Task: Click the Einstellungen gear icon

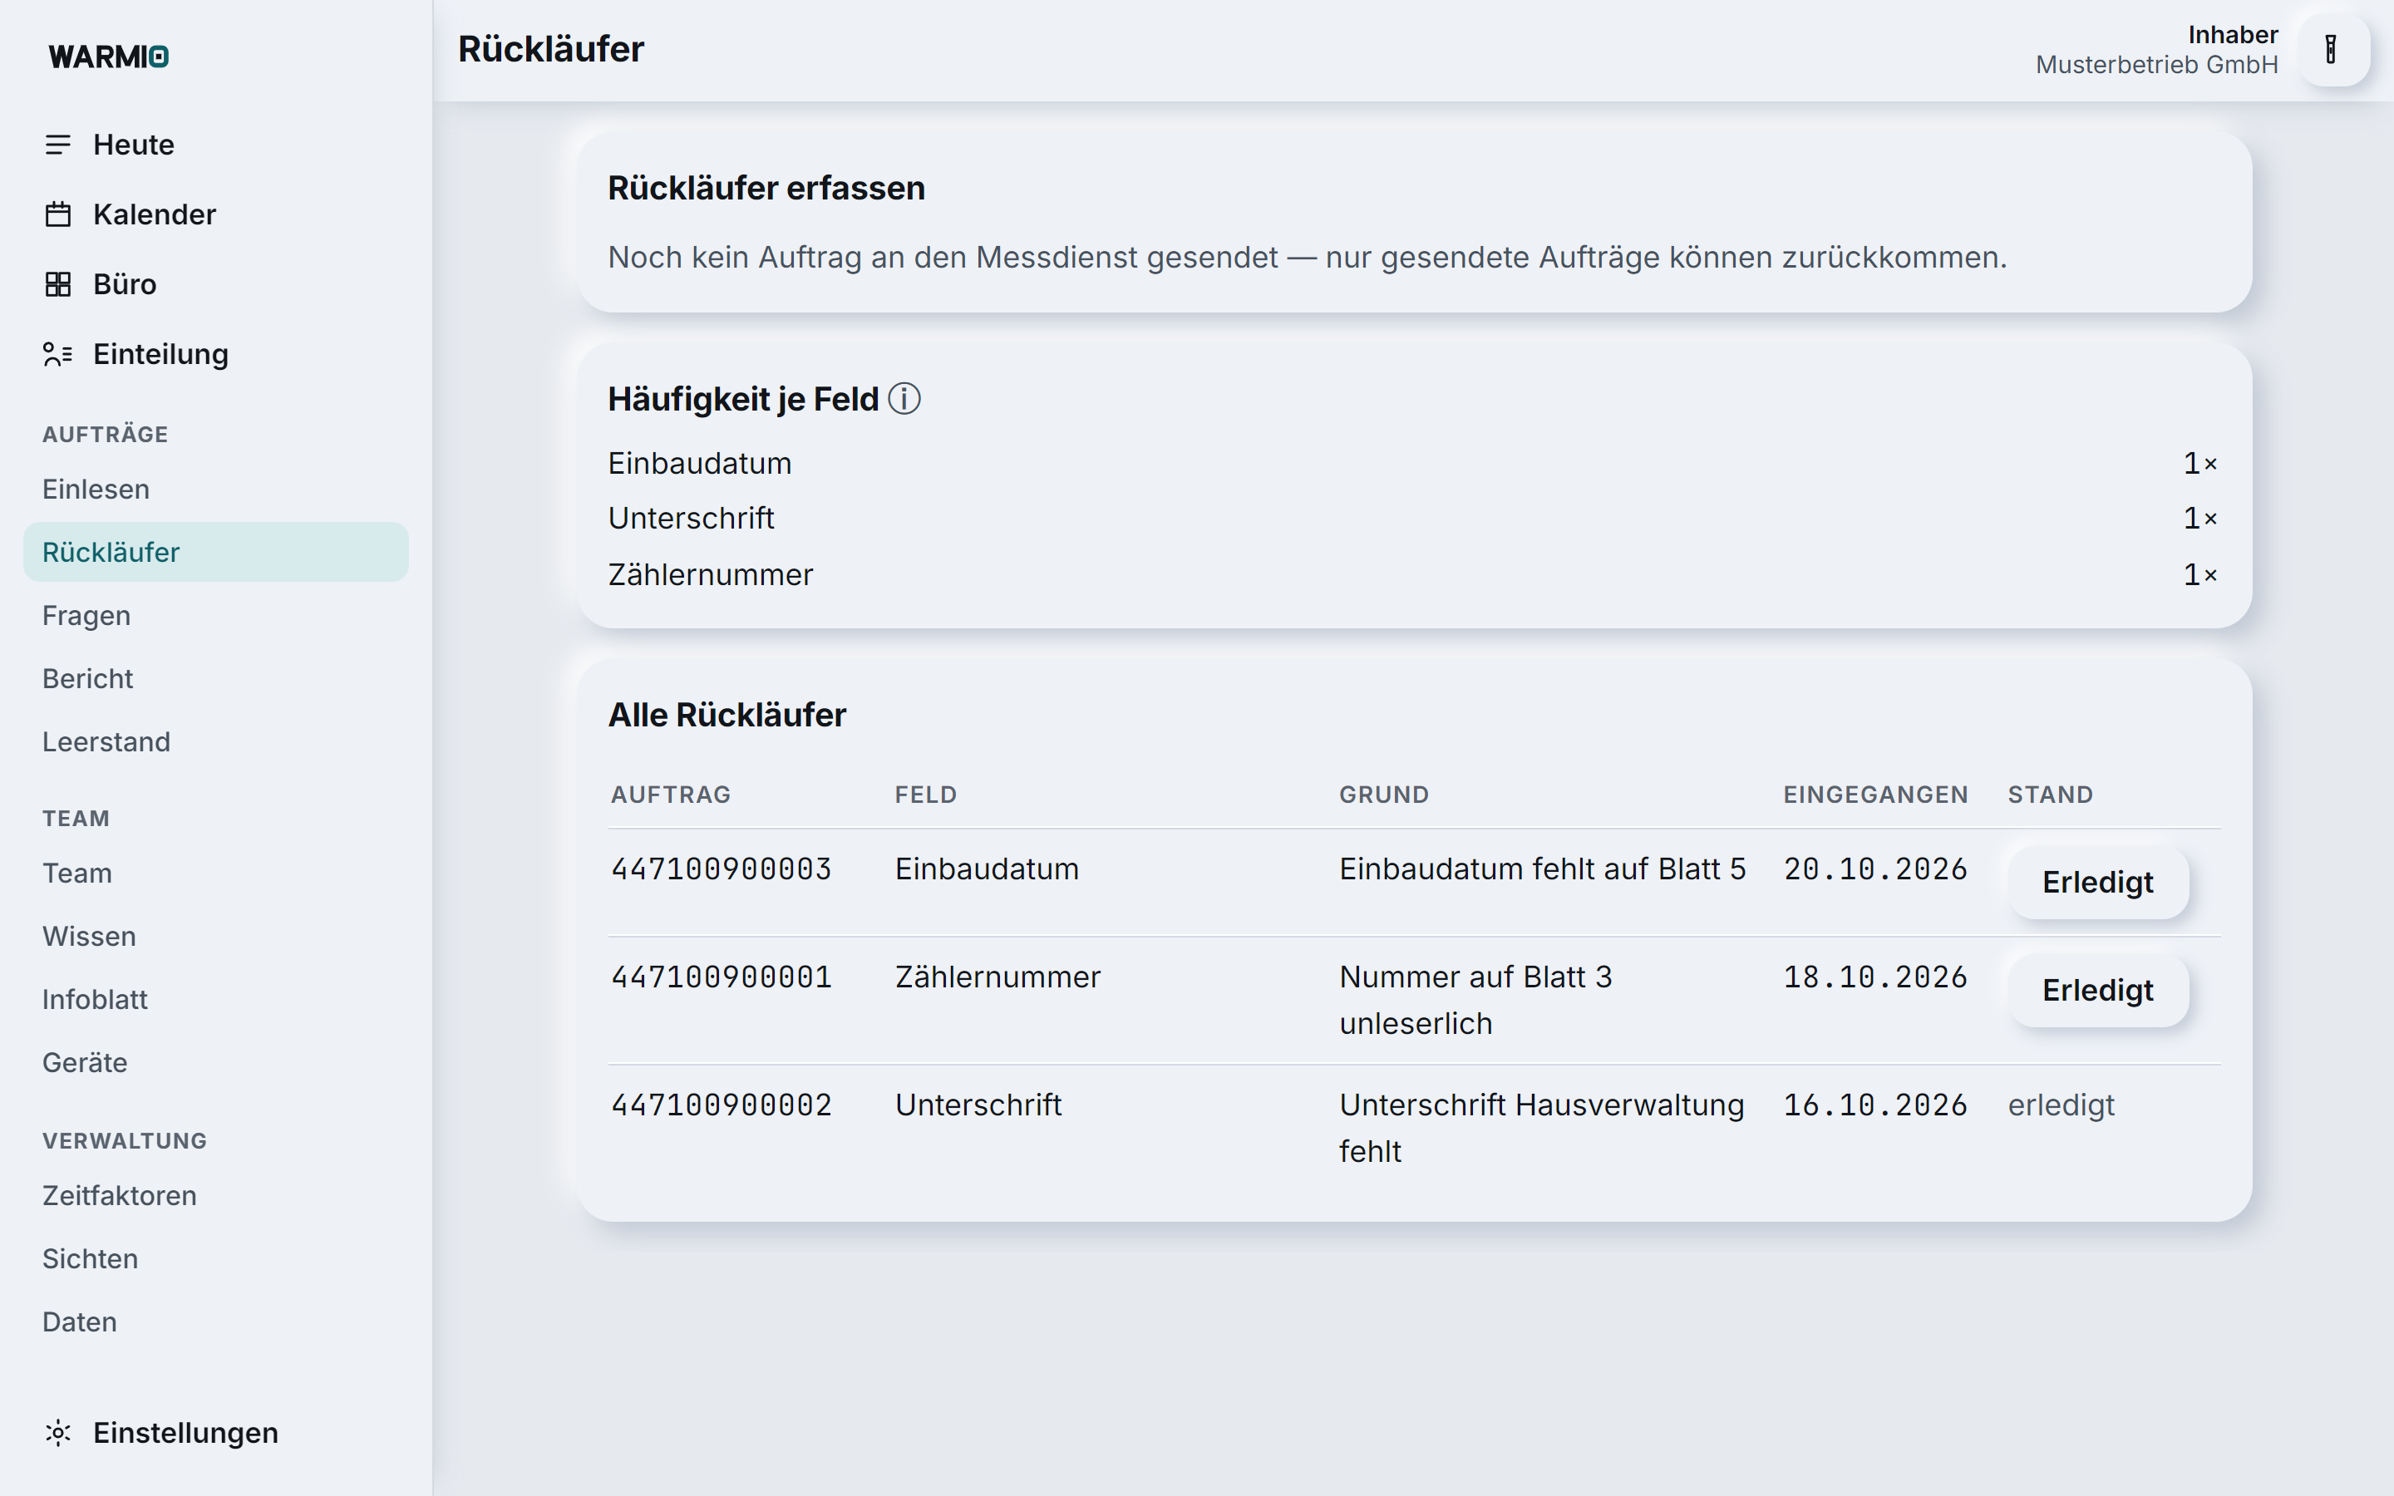Action: pos(58,1433)
